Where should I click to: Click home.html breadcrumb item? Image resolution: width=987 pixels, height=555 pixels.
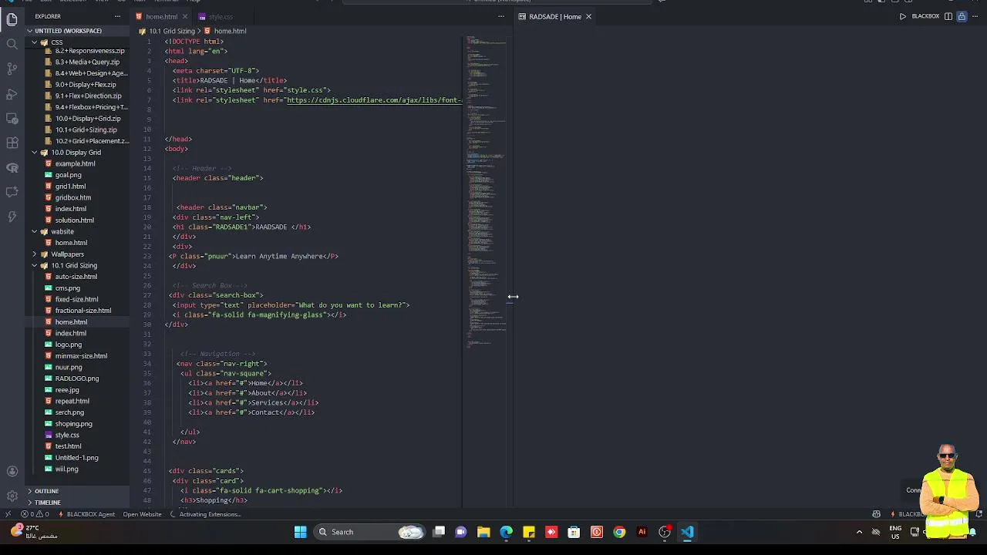(x=230, y=31)
